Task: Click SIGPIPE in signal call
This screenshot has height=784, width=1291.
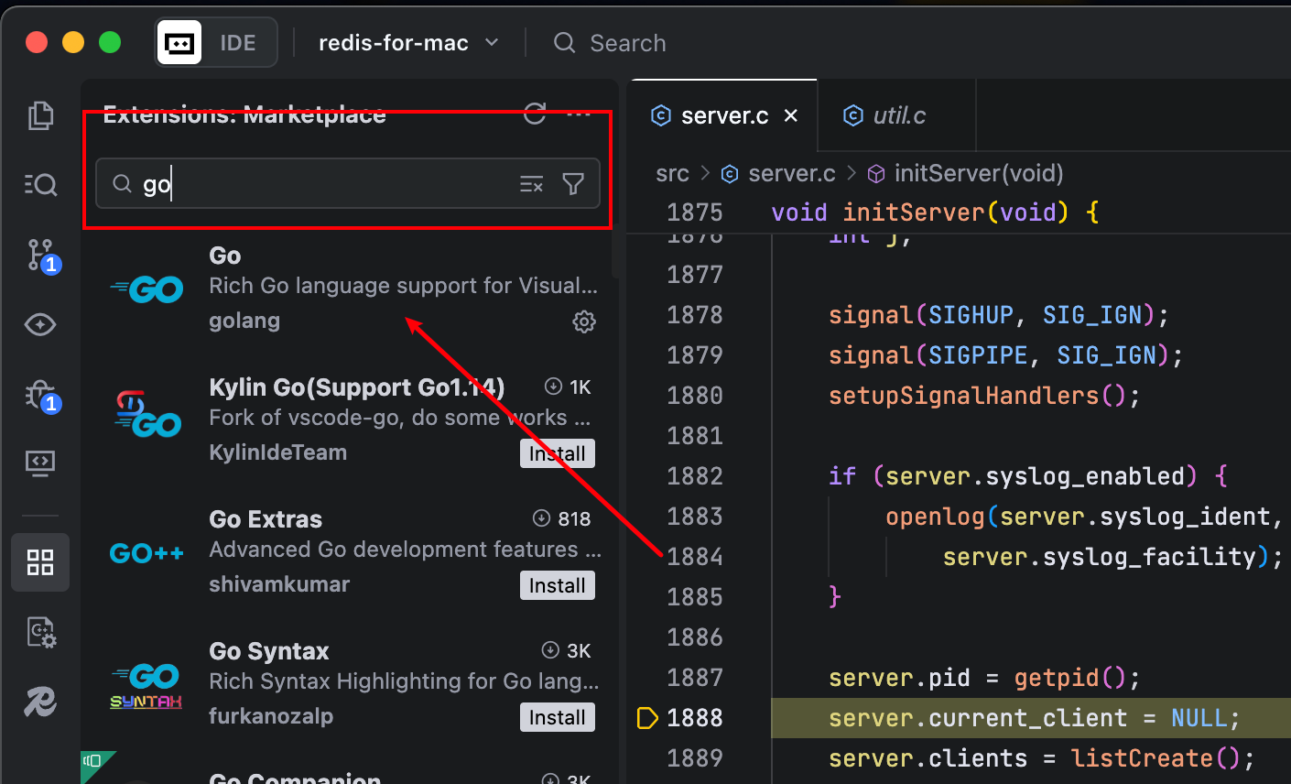Action: point(978,355)
